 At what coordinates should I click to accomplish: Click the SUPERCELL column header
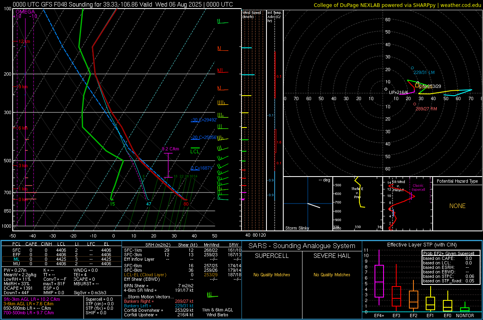pyautogui.click(x=272, y=256)
